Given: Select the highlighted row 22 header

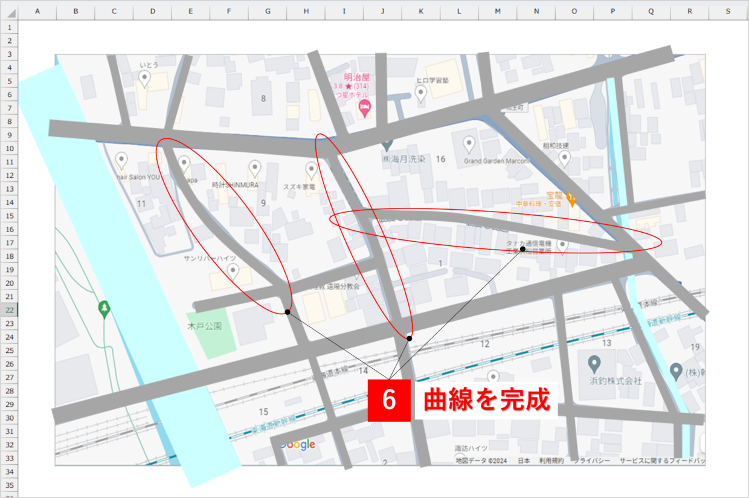Looking at the screenshot, I should pos(9,310).
